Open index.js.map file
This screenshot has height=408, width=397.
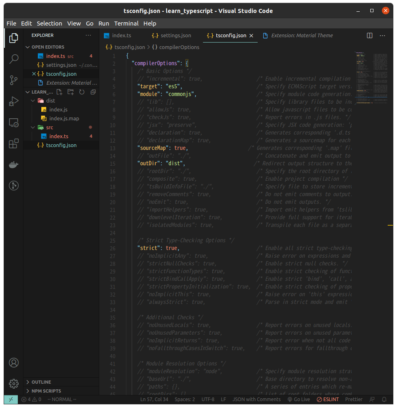pos(64,118)
